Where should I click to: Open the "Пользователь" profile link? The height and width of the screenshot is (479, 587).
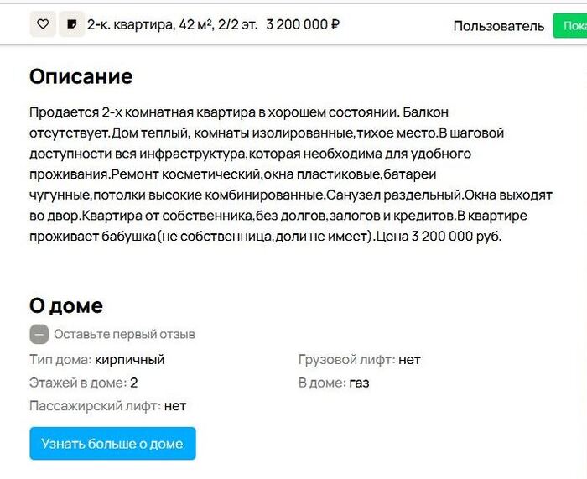coord(498,26)
